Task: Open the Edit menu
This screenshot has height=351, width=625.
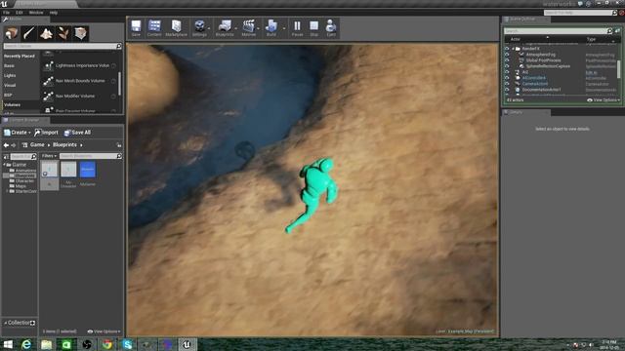Action: (20, 13)
